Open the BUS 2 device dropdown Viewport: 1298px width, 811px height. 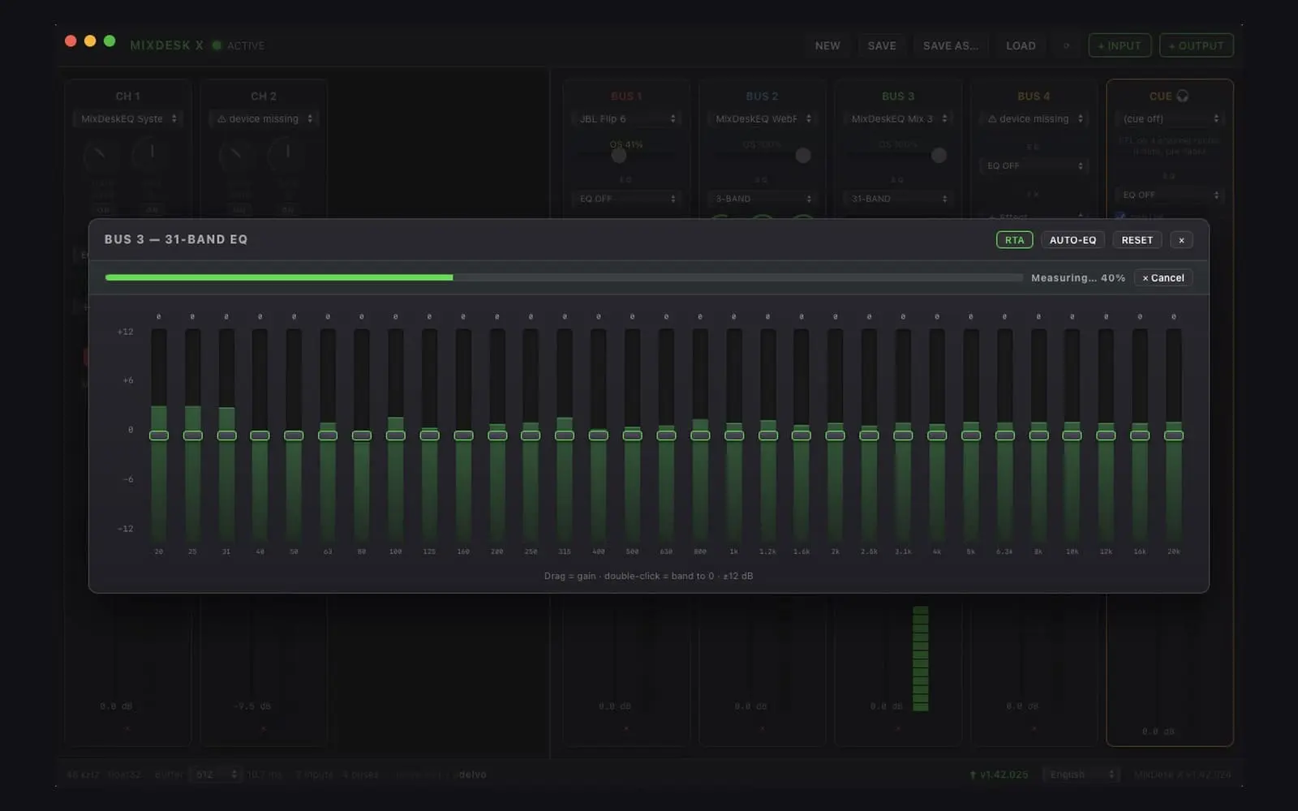point(762,118)
